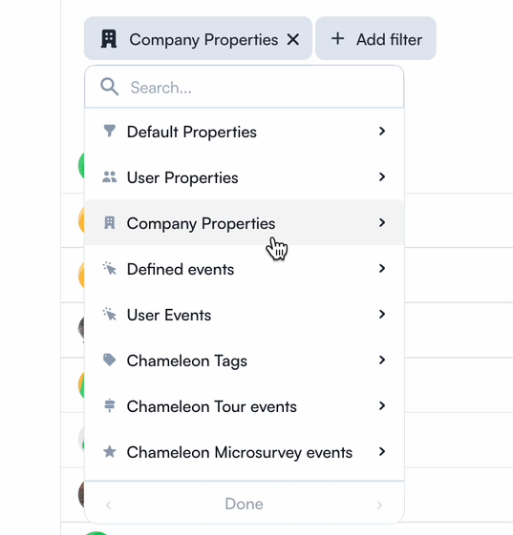Expand the Chameleon Tags chevron

pyautogui.click(x=382, y=360)
